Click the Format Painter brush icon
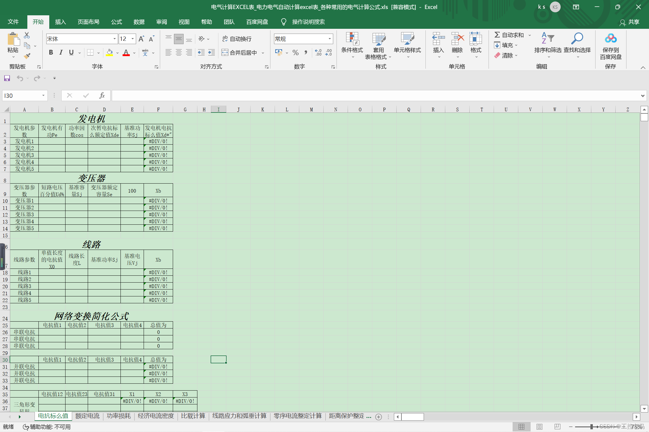 27,56
